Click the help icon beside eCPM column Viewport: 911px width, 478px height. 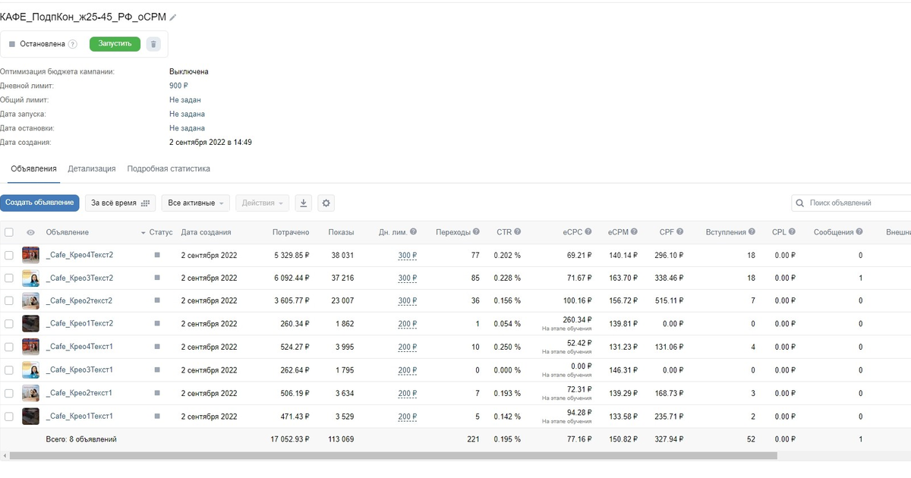click(x=634, y=232)
